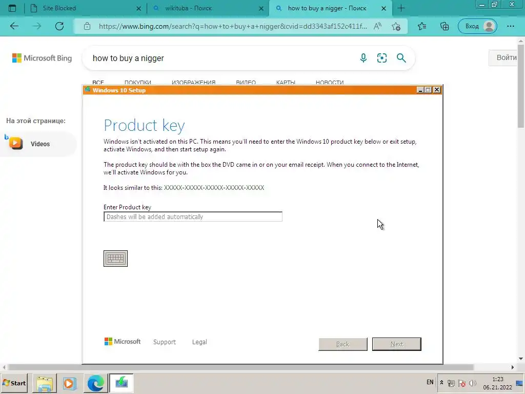Jump to Videos section in sidebar

point(38,144)
